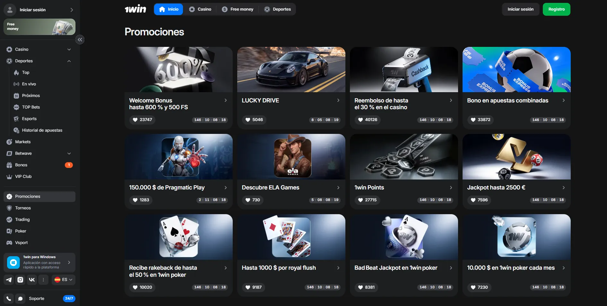This screenshot has height=306, width=607.
Task: Open more social options (three dots)
Action: coord(43,280)
